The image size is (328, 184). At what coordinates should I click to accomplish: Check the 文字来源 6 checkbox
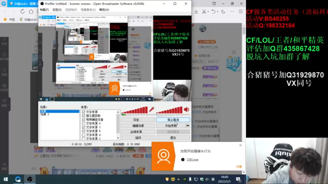click(84, 123)
